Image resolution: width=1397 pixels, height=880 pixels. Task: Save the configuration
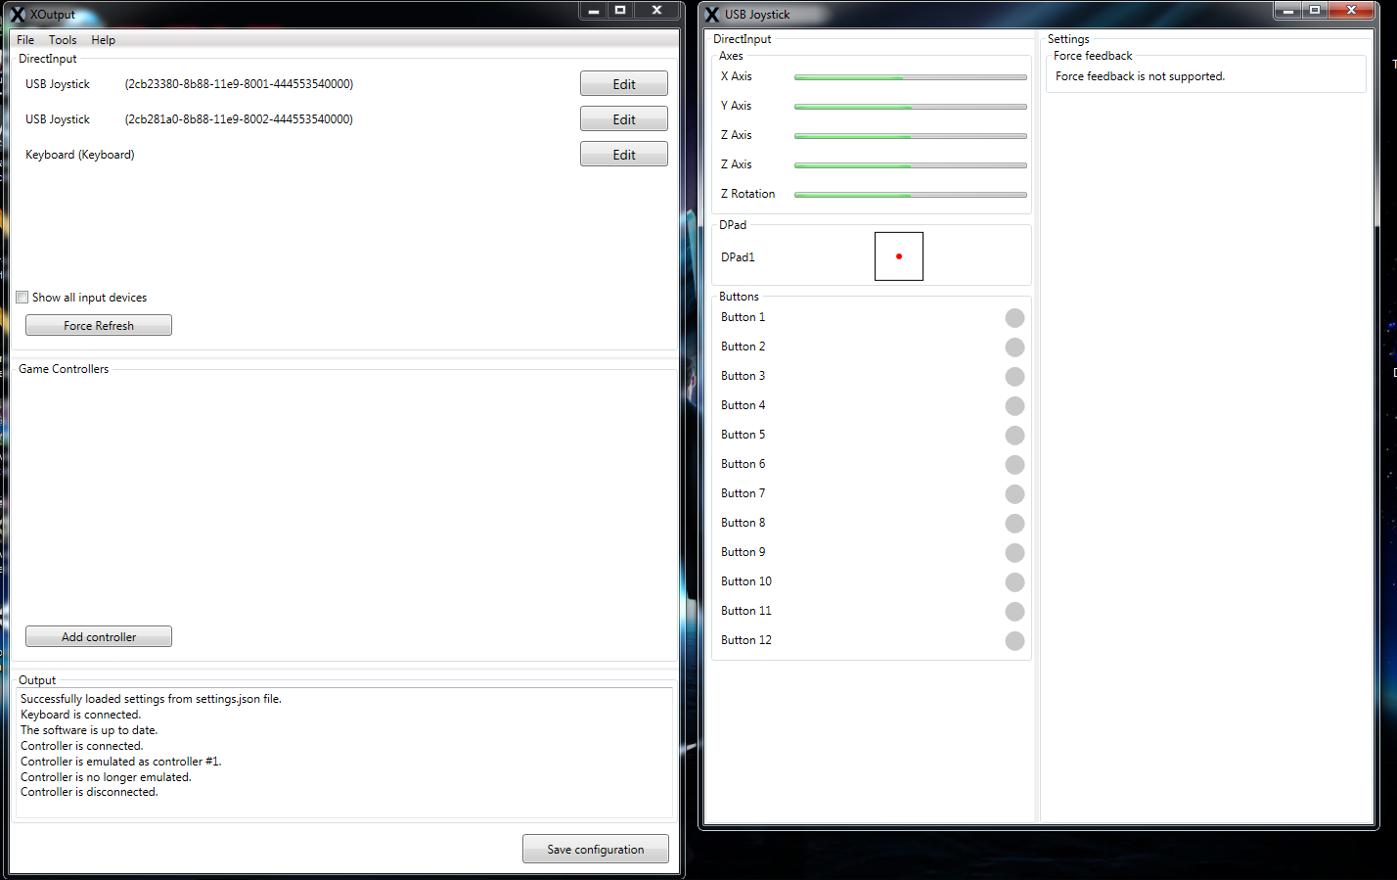coord(595,849)
